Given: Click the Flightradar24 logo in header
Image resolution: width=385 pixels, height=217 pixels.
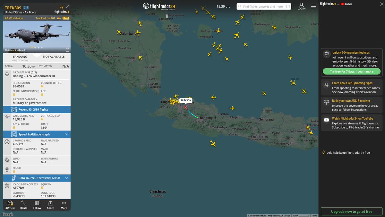Looking at the screenshot, I should coord(159,6).
